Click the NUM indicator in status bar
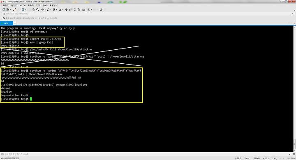This screenshot has width=296, height=160. click(x=293, y=158)
